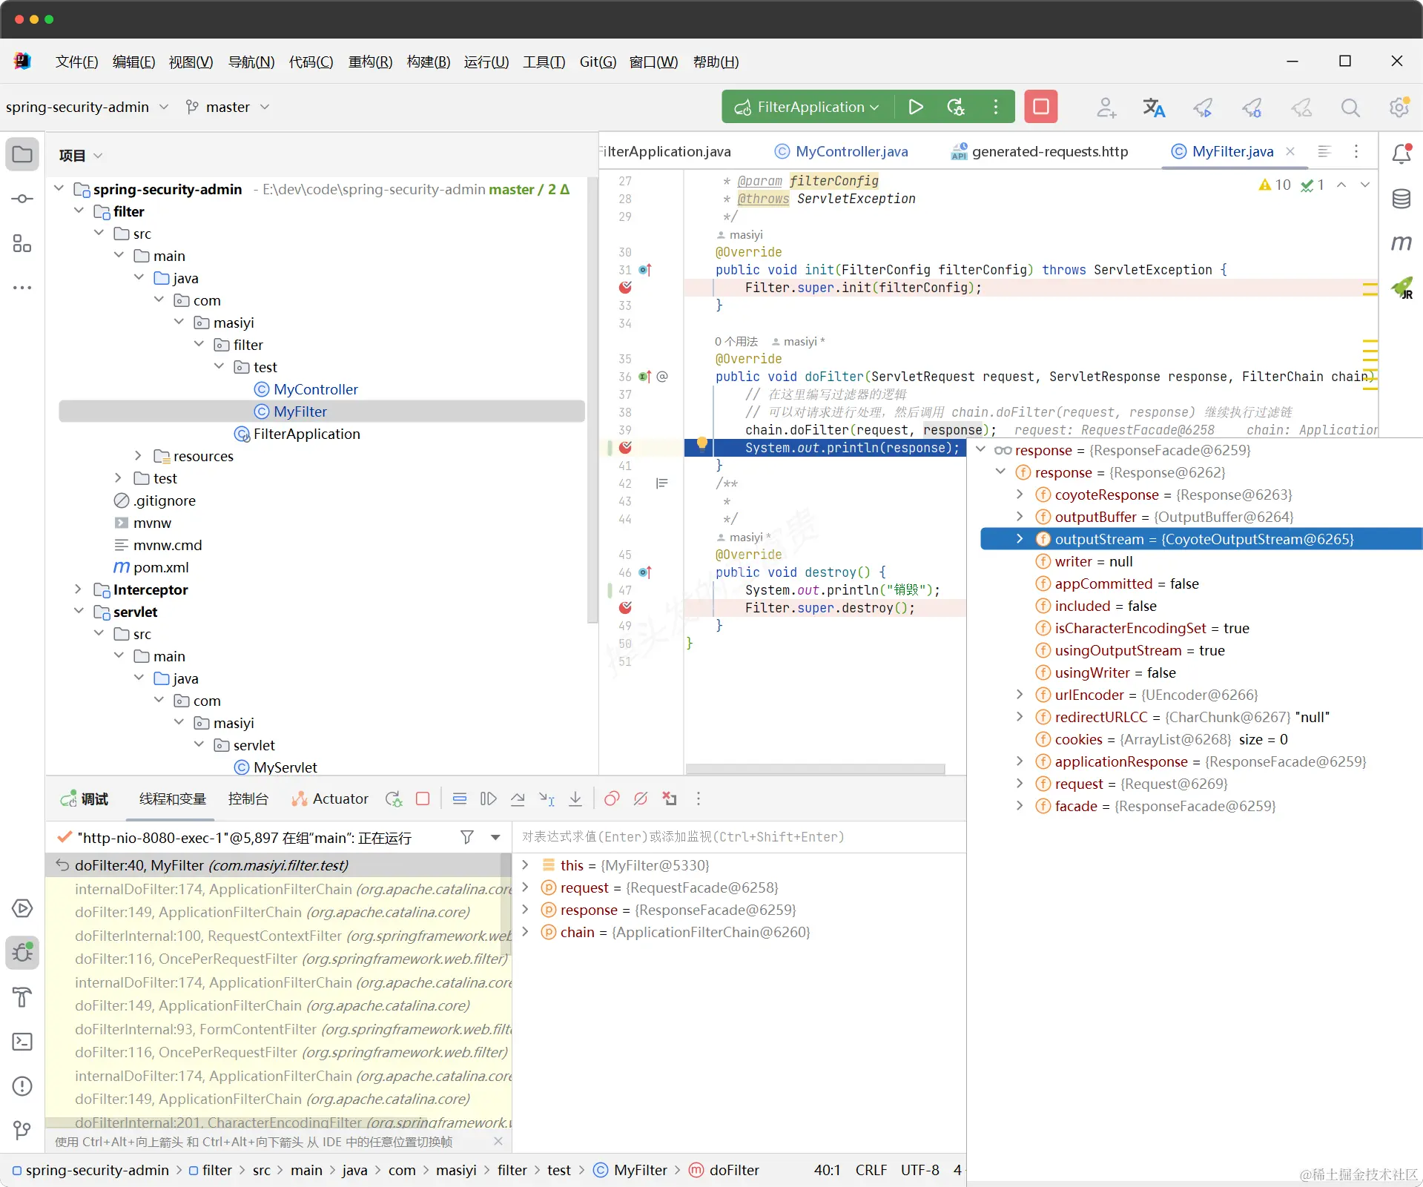This screenshot has width=1423, height=1187.
Task: Switch to 控制台 debug tab
Action: click(248, 799)
